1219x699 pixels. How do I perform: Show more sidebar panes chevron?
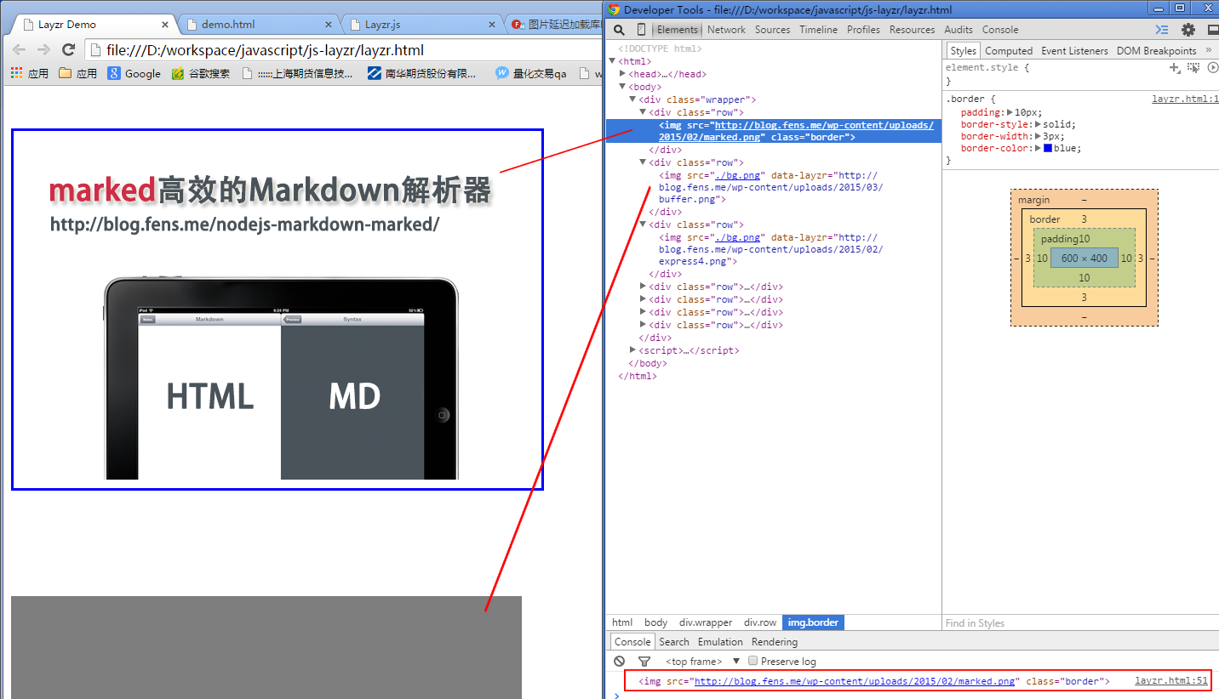click(x=1209, y=50)
